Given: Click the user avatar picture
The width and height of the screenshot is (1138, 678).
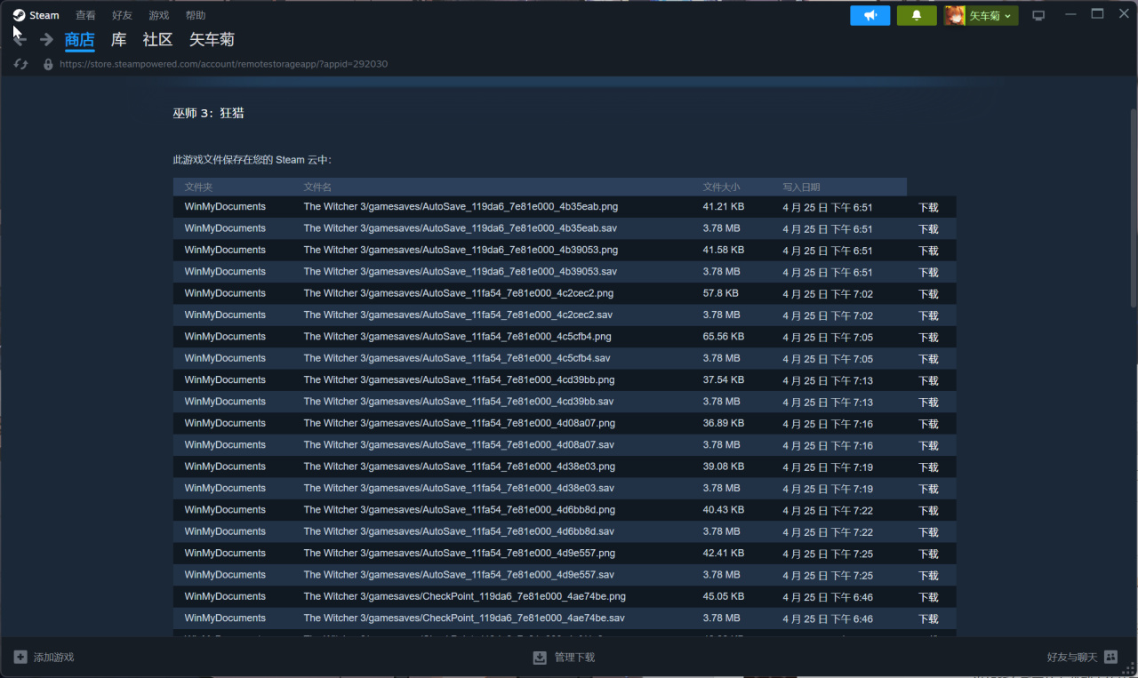Looking at the screenshot, I should (955, 15).
